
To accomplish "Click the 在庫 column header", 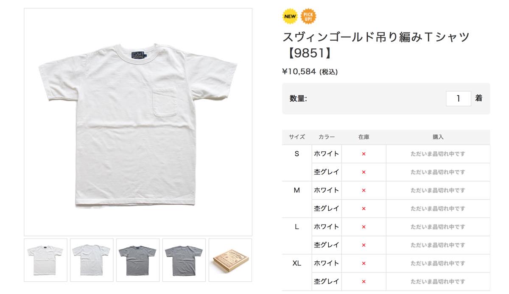I will tap(364, 137).
